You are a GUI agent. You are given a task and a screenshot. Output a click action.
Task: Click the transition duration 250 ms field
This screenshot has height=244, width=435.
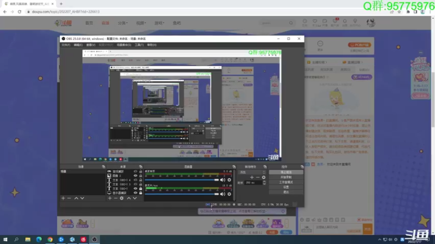253,183
